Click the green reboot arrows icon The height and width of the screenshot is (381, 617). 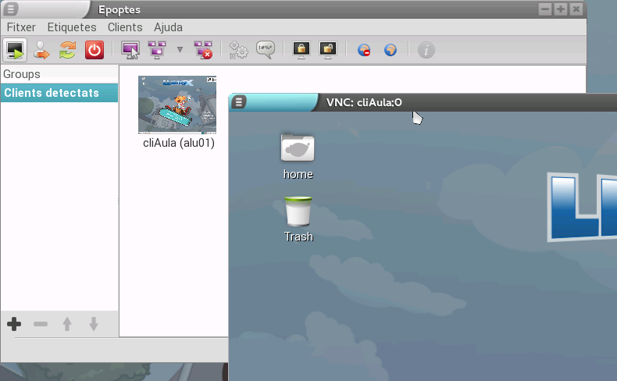[68, 50]
